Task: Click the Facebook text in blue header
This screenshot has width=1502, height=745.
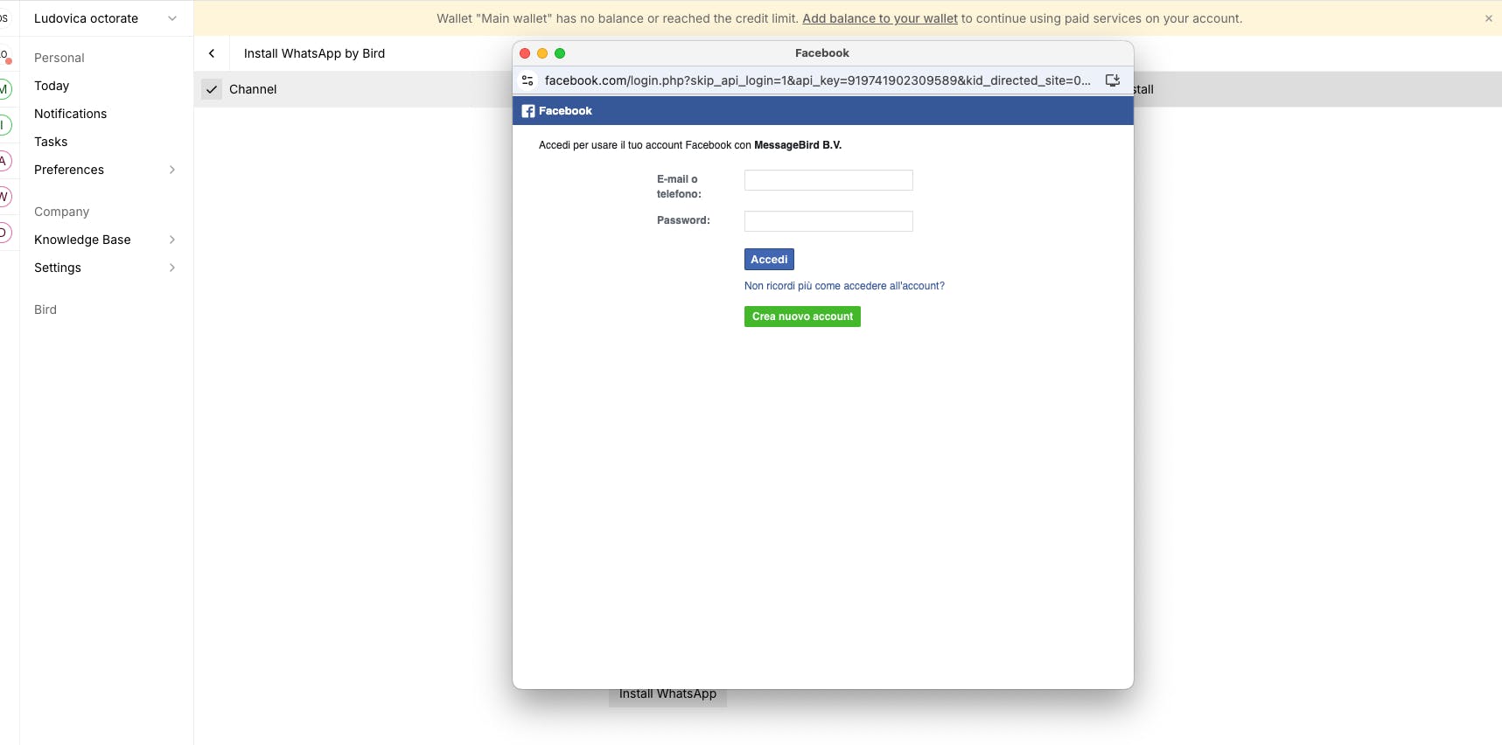Action: click(x=565, y=111)
